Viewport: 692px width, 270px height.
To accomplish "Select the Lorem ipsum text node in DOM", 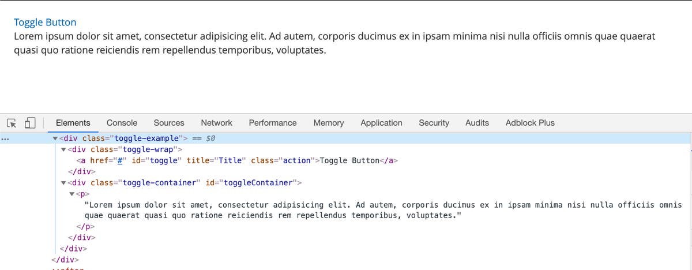I will tap(383, 210).
